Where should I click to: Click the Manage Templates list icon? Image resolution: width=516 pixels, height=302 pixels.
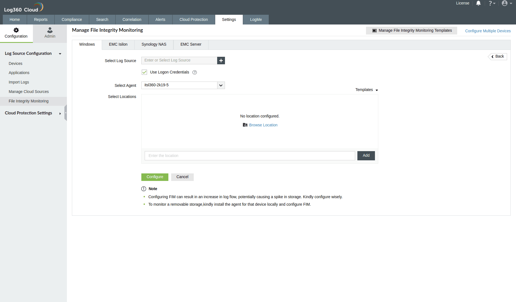374,31
